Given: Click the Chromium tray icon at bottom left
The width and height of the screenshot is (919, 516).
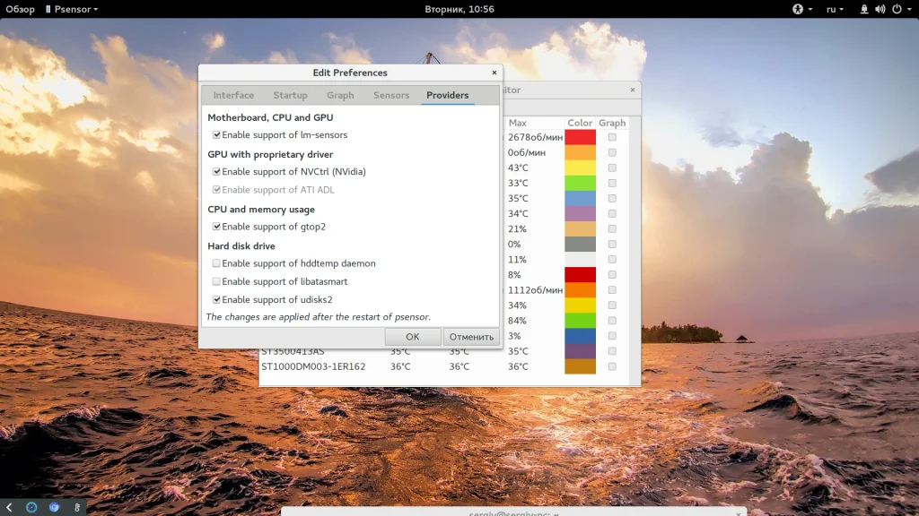Looking at the screenshot, I should pyautogui.click(x=54, y=507).
